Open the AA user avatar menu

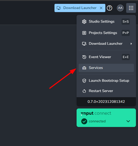[120, 8]
